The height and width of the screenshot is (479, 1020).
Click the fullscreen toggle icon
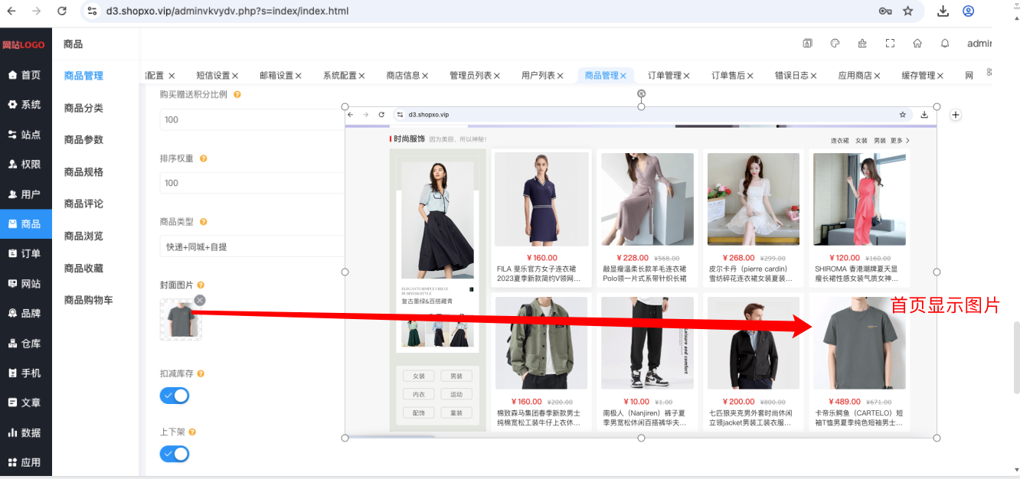[x=890, y=44]
